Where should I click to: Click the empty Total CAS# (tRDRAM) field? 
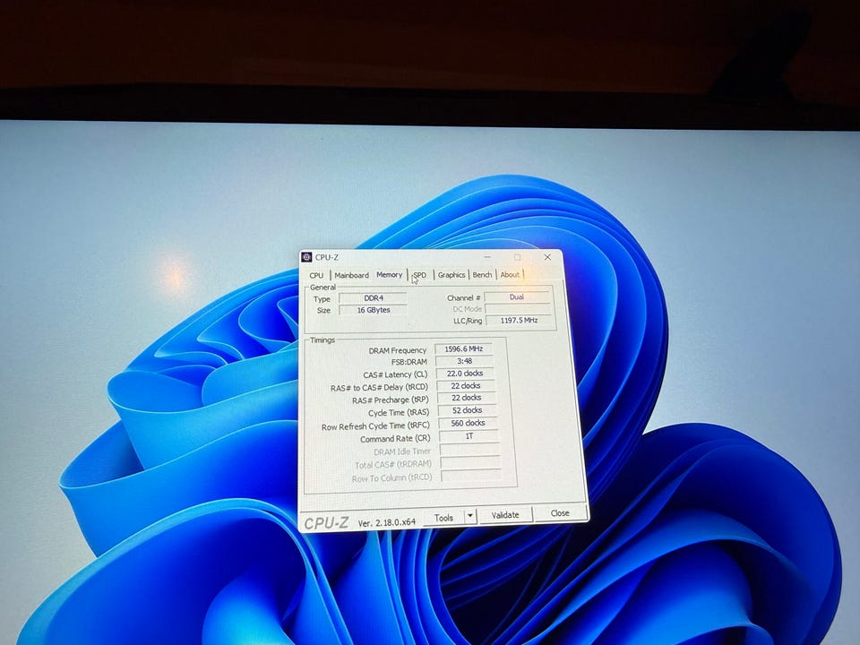[x=470, y=462]
